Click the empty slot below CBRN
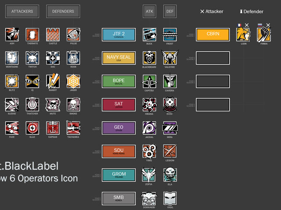The height and width of the screenshot is (210, 281). click(x=213, y=58)
